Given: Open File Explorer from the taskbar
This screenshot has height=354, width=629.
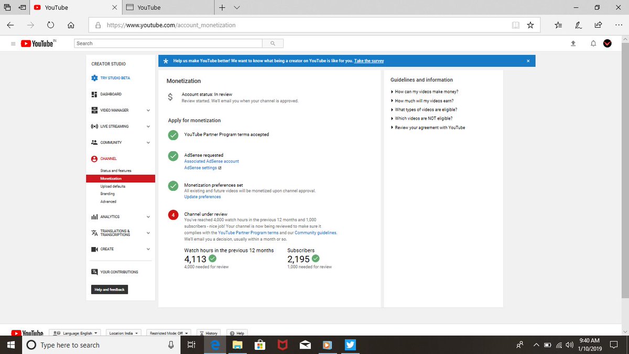Looking at the screenshot, I should pos(237,345).
